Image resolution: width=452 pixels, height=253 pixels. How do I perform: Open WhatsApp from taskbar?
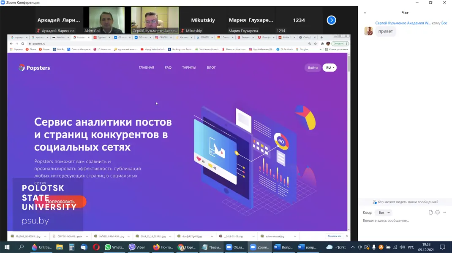(114, 247)
